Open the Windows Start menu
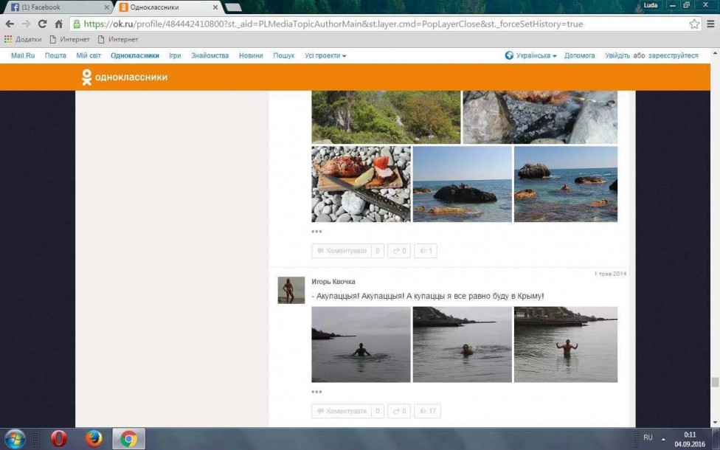The height and width of the screenshot is (450, 720). (x=14, y=439)
